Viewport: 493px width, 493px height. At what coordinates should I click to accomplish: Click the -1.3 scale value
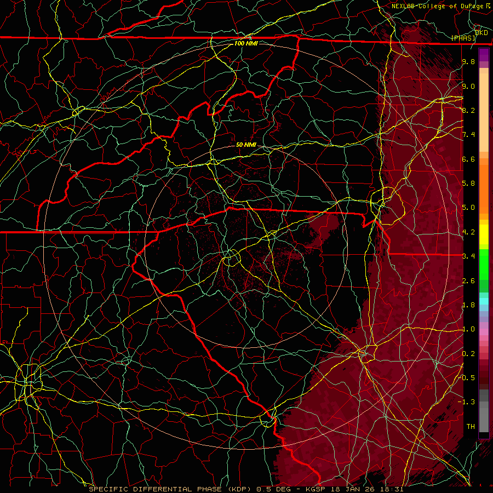click(467, 402)
